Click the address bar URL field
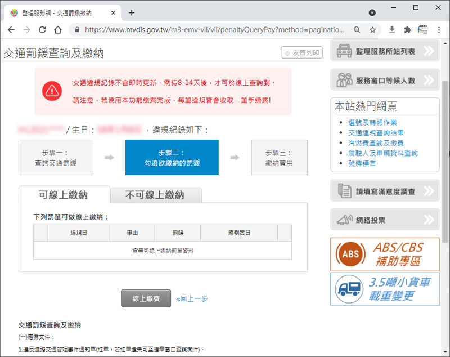Viewport: 450px width, 357px height. tap(214, 30)
